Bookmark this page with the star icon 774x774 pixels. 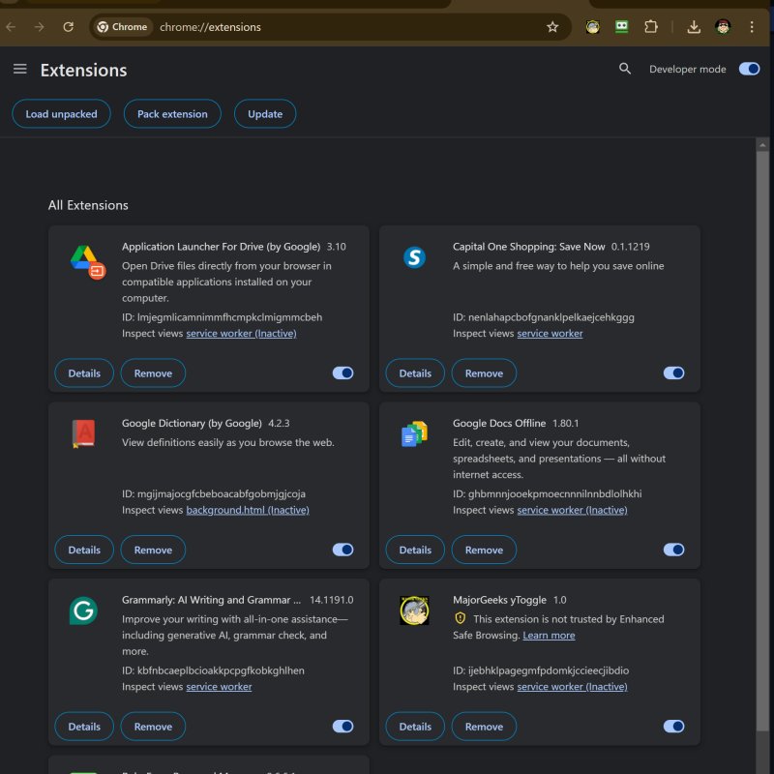(552, 27)
